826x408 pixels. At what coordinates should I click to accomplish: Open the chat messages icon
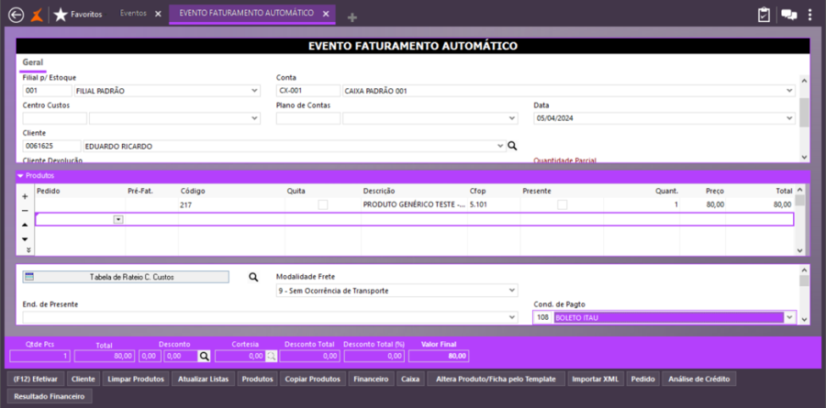point(789,15)
